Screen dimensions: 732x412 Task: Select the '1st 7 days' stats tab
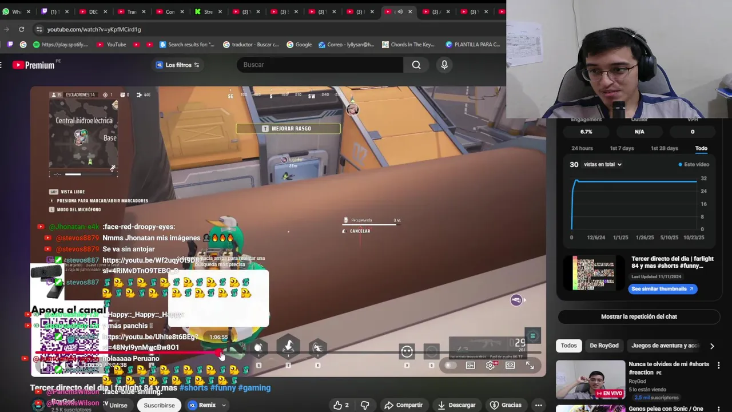pos(622,148)
